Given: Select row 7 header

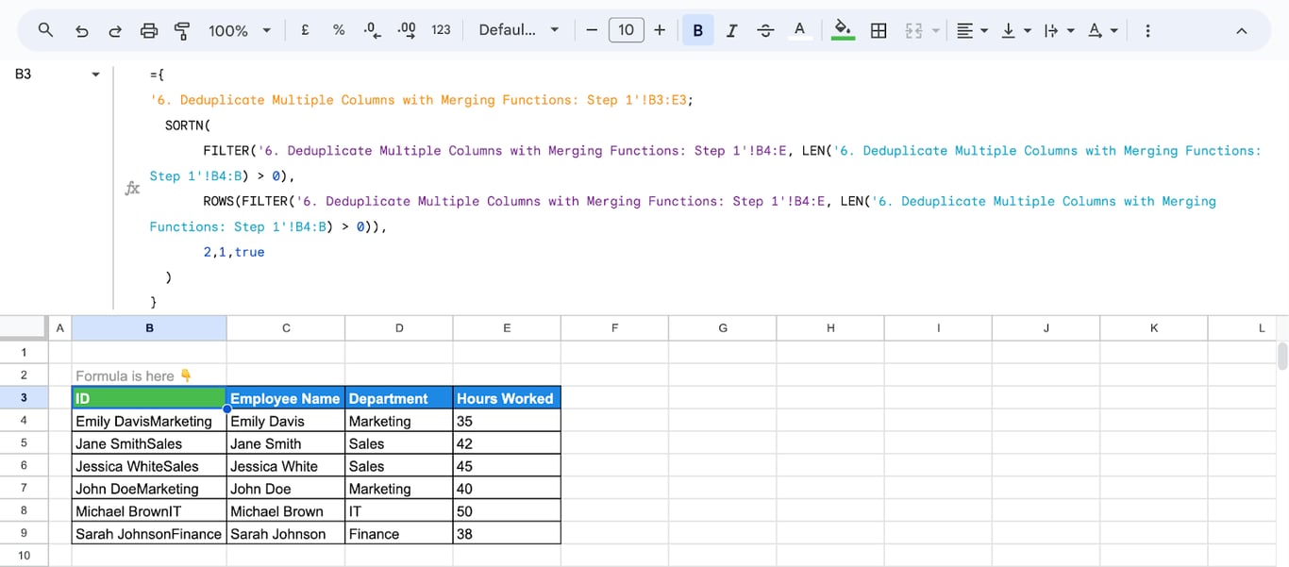Looking at the screenshot, I should coord(24,488).
